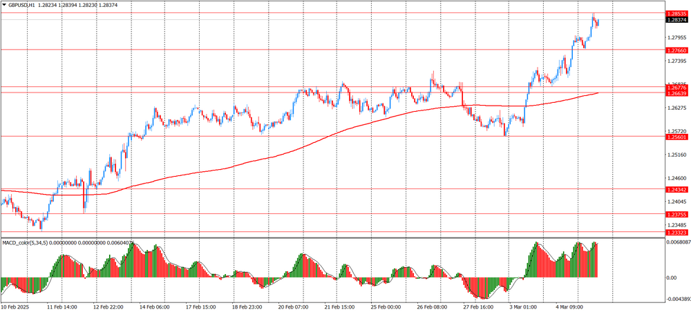Click the GBPUSD,H1 chart title text
This screenshot has width=691, height=312.
tap(23, 5)
